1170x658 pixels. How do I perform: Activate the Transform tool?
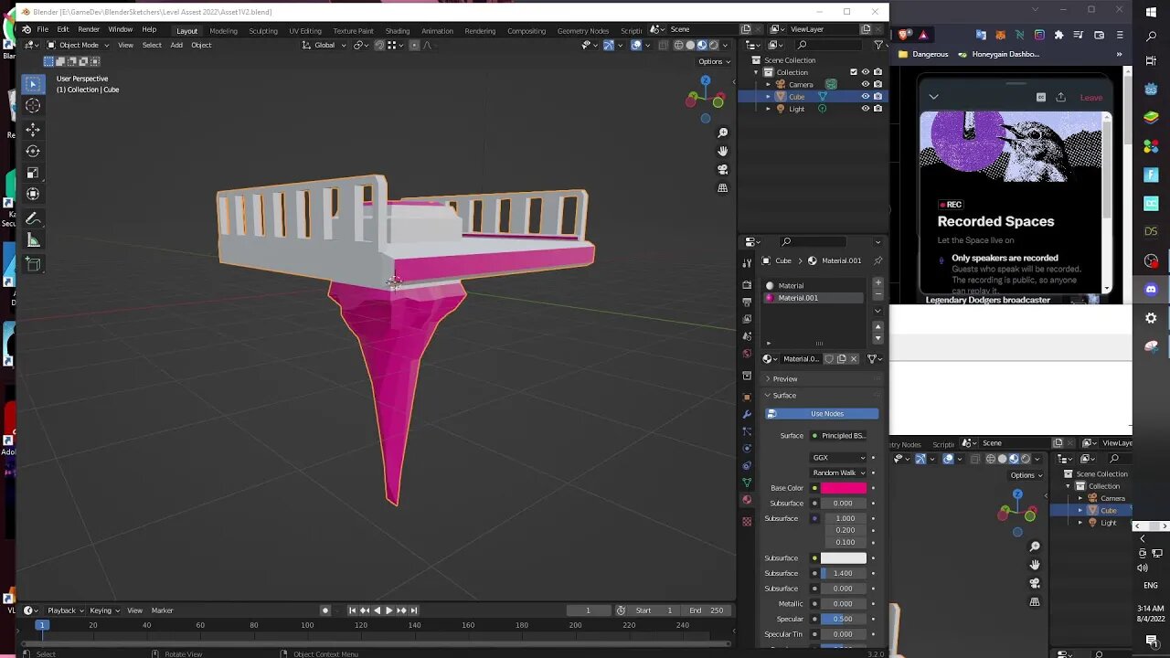pos(33,194)
